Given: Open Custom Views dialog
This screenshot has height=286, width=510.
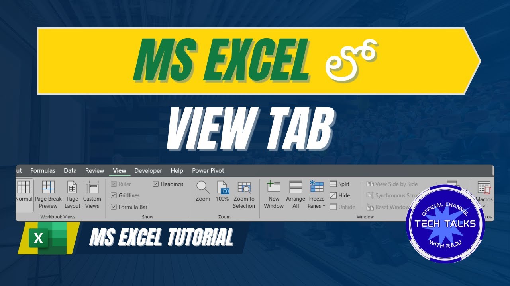Looking at the screenshot, I should tap(92, 195).
